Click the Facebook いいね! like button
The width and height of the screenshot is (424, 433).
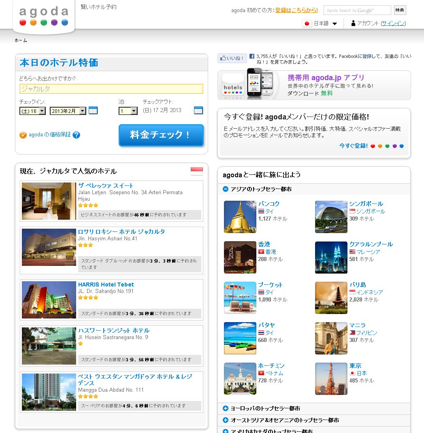232,58
